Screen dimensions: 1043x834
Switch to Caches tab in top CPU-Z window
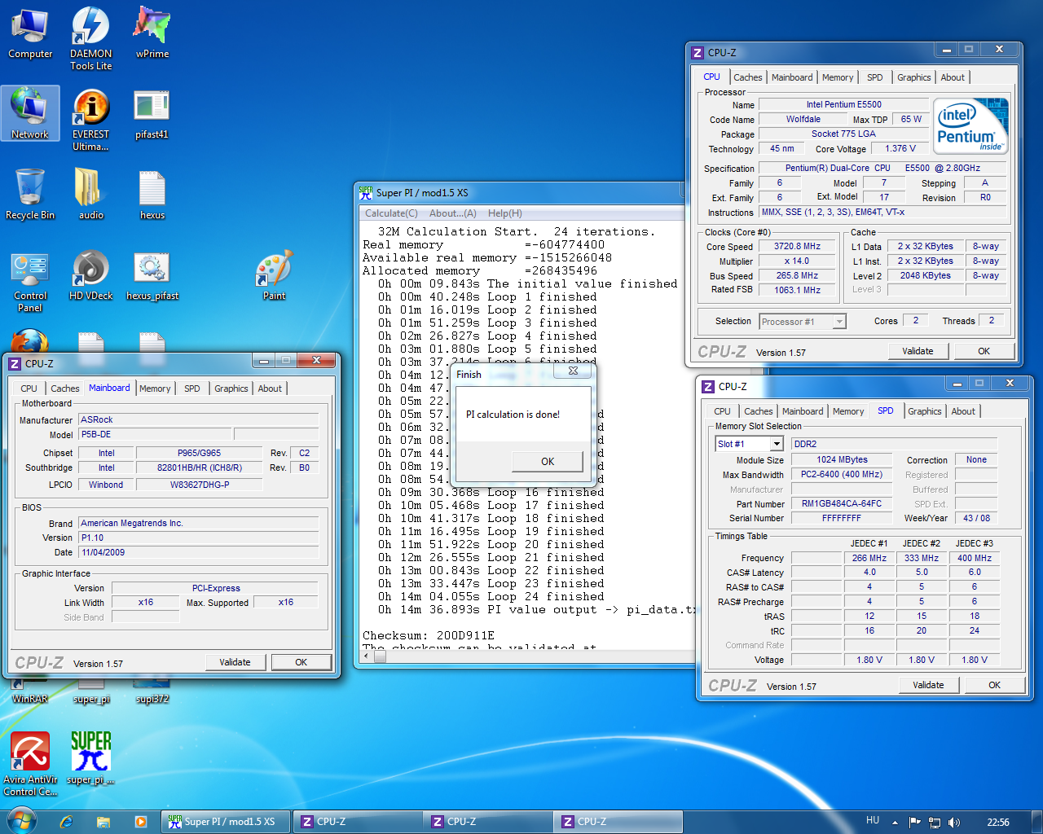(748, 77)
